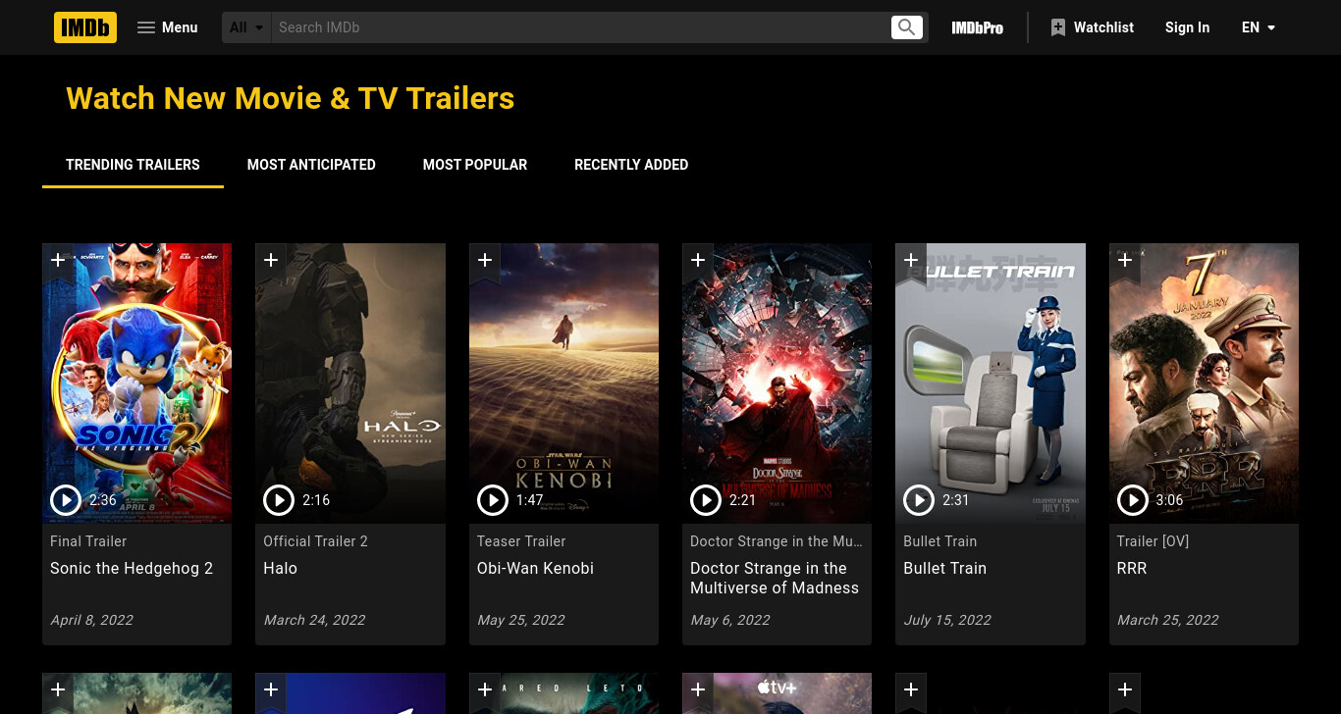Image resolution: width=1341 pixels, height=714 pixels.
Task: Click the Sign In button
Action: tap(1187, 27)
